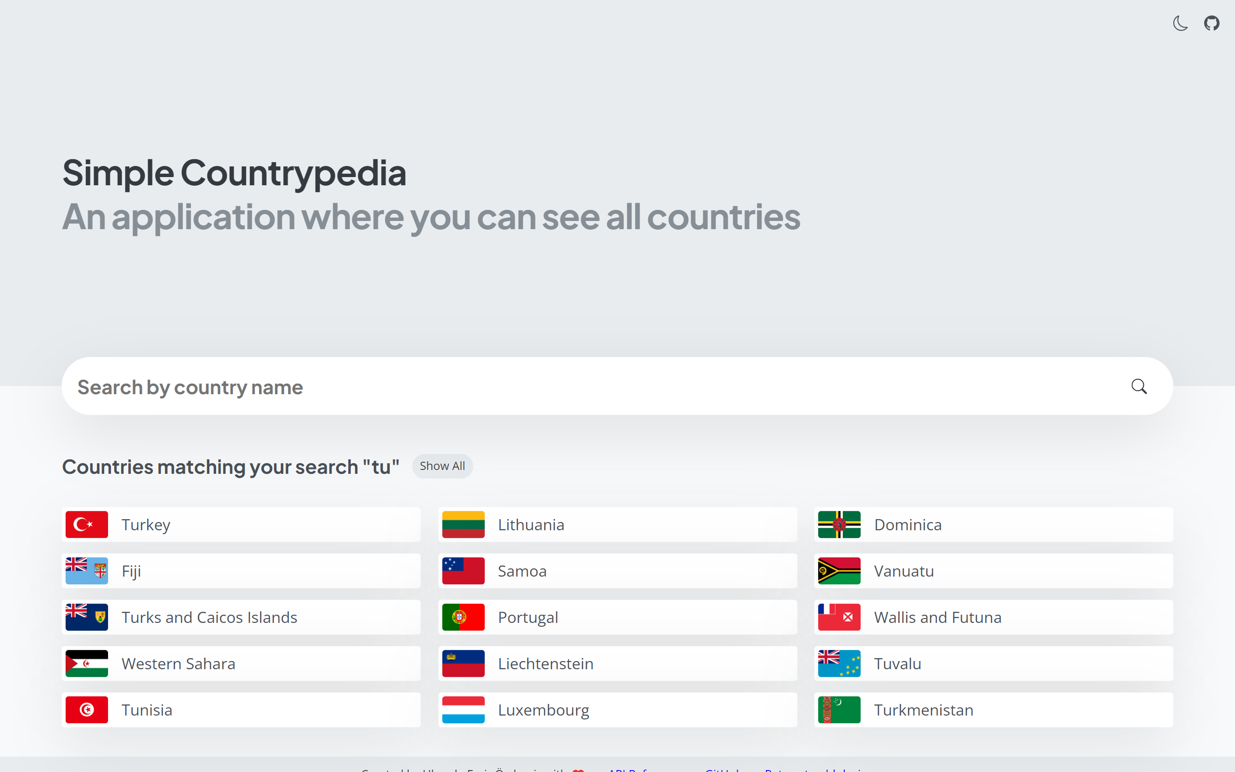Select Wallis and Futuna result
The width and height of the screenshot is (1235, 772).
coord(993,617)
